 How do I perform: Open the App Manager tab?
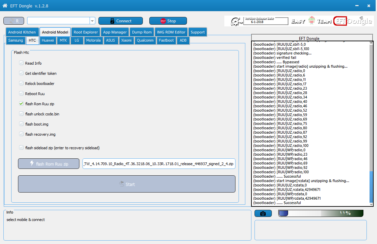[115, 32]
